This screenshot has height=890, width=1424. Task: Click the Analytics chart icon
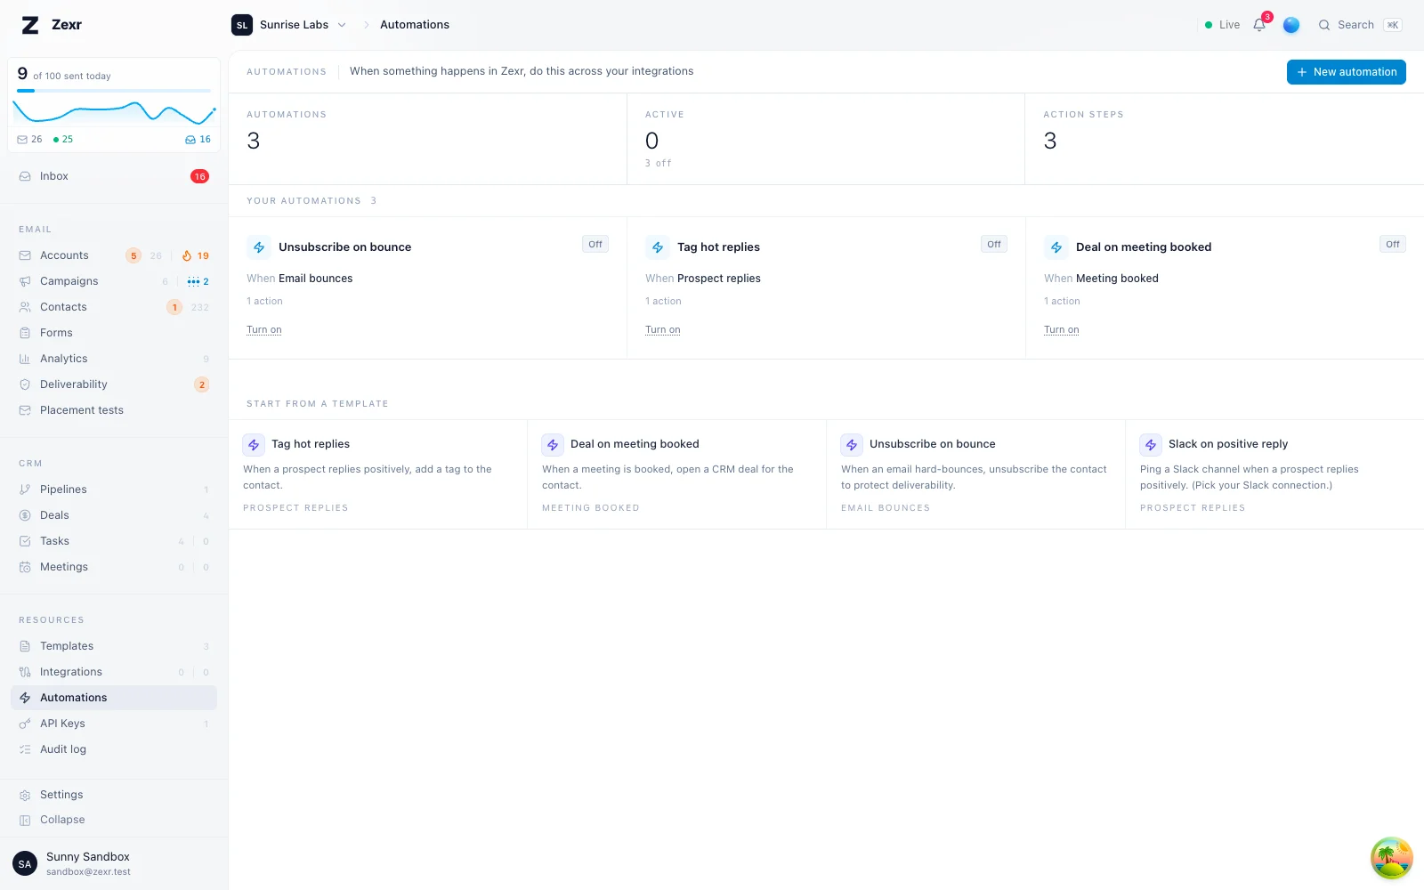click(x=25, y=359)
